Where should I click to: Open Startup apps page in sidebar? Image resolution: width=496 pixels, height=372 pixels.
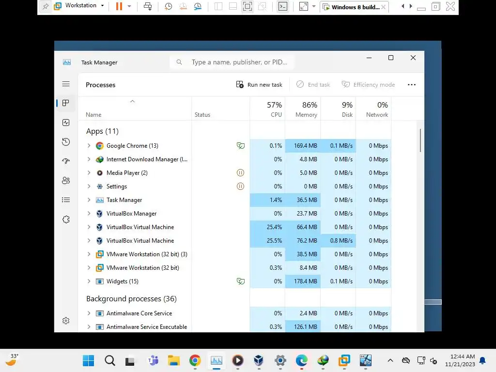(x=66, y=161)
